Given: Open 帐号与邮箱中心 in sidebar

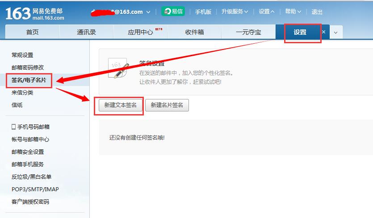Looking at the screenshot, I should 30,140.
